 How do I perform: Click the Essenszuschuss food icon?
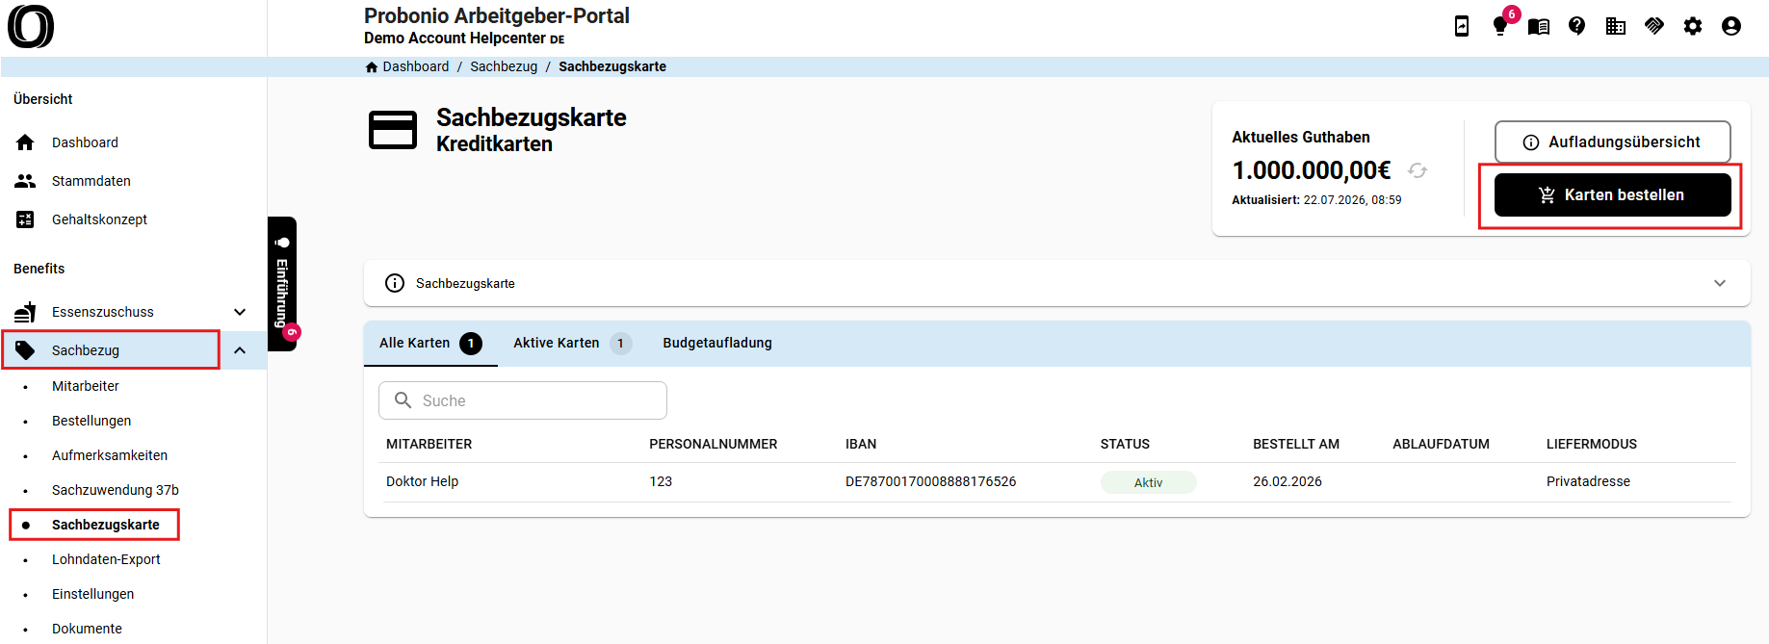click(25, 312)
